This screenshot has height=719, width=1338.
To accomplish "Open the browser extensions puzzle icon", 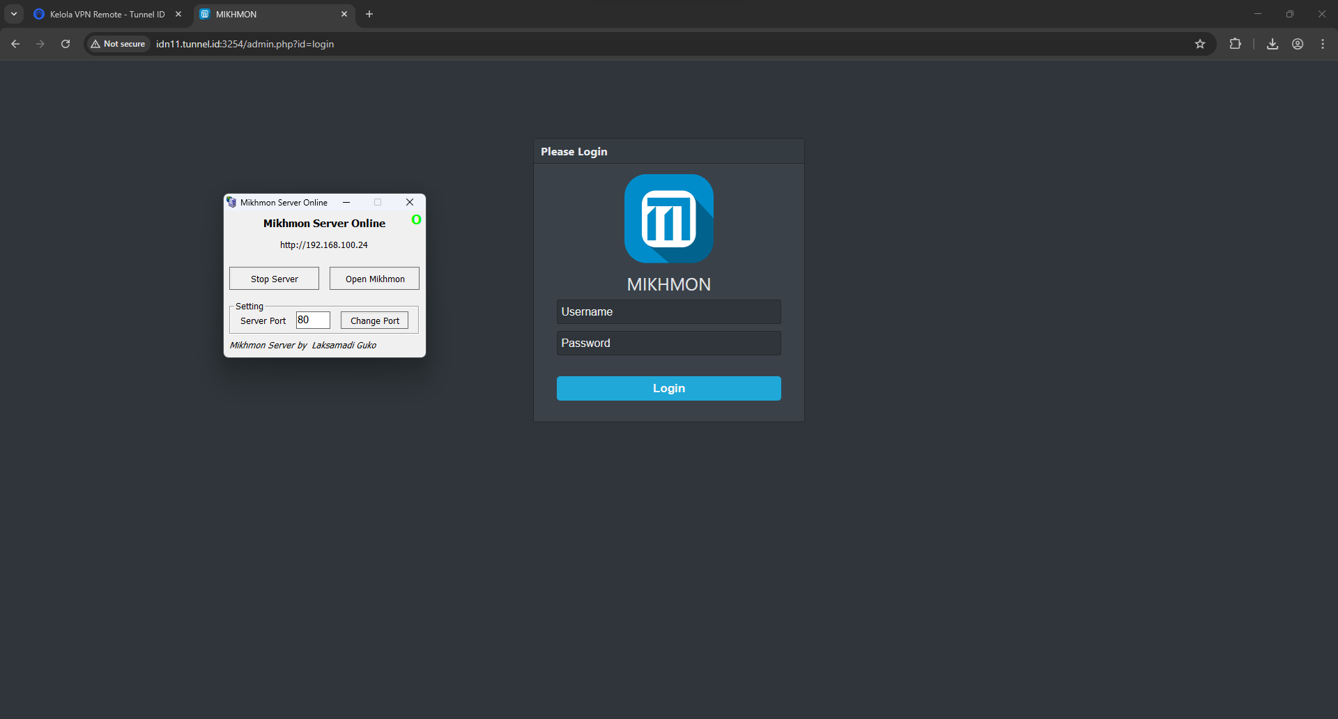I will 1235,44.
